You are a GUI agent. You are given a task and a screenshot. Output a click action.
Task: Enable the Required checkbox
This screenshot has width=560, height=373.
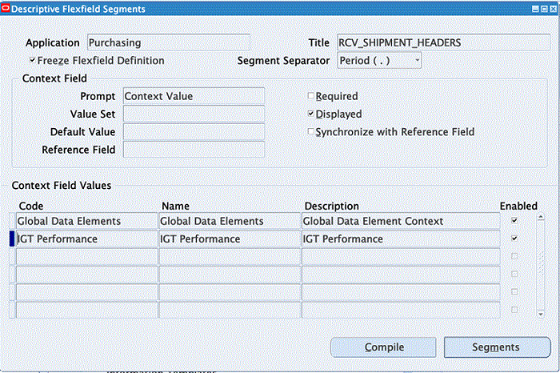tap(311, 96)
